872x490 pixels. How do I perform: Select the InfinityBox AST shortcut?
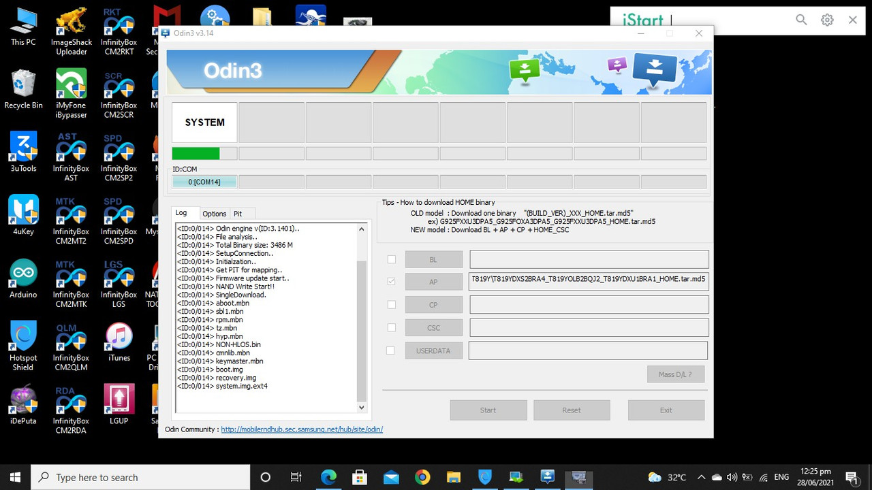[x=72, y=157]
